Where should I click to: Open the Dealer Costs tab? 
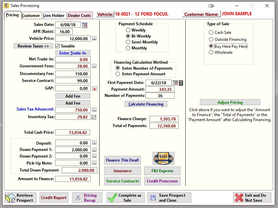click(79, 15)
